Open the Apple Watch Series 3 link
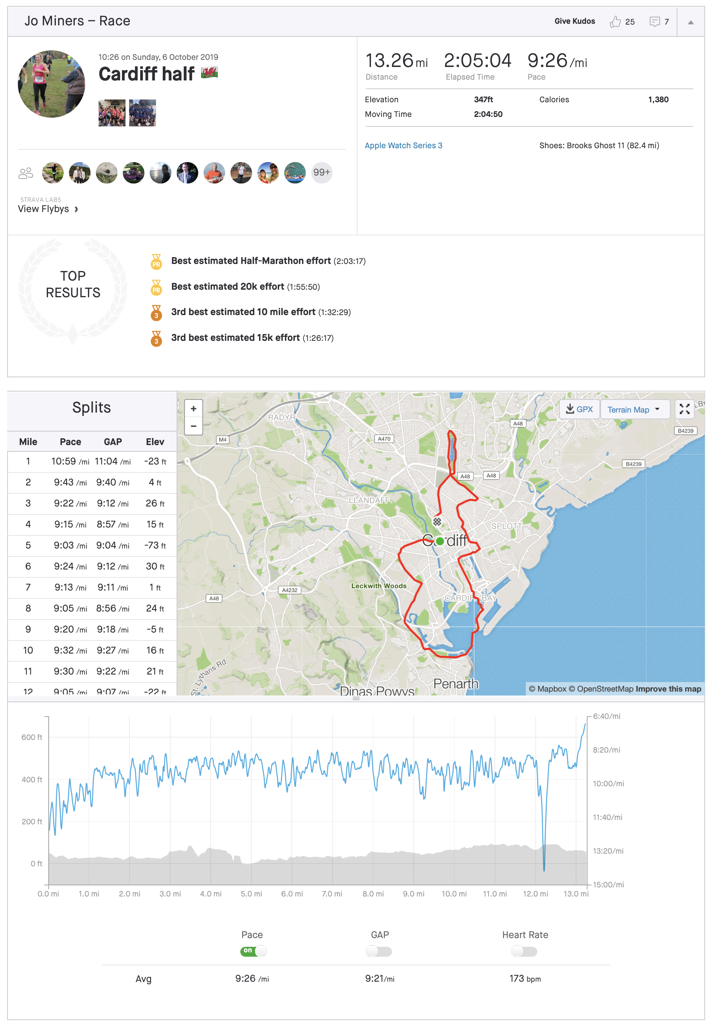This screenshot has height=1032, width=719. click(x=403, y=145)
